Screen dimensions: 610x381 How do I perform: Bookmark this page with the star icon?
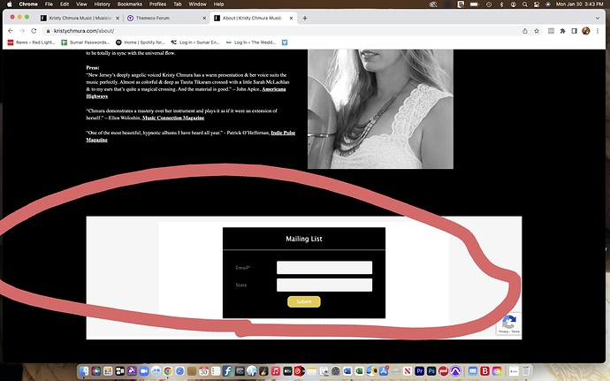coord(538,30)
